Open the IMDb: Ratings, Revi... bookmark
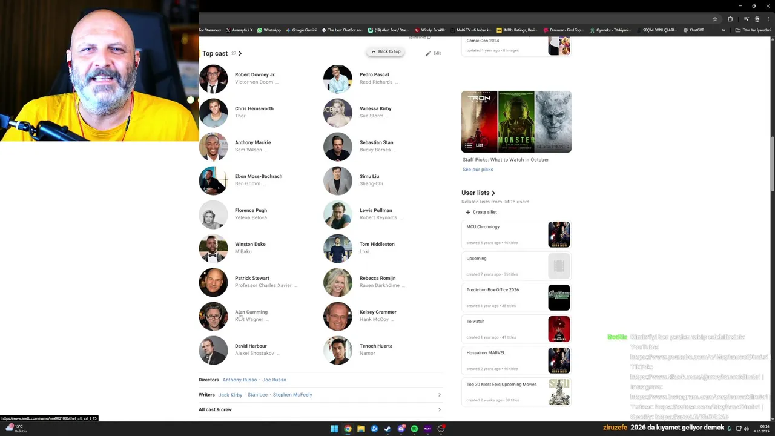This screenshot has height=436, width=775. tap(516, 30)
